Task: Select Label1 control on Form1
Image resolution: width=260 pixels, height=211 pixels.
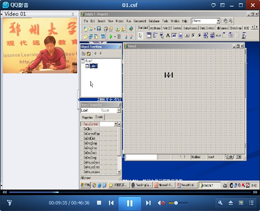Action: pyautogui.click(x=169, y=75)
